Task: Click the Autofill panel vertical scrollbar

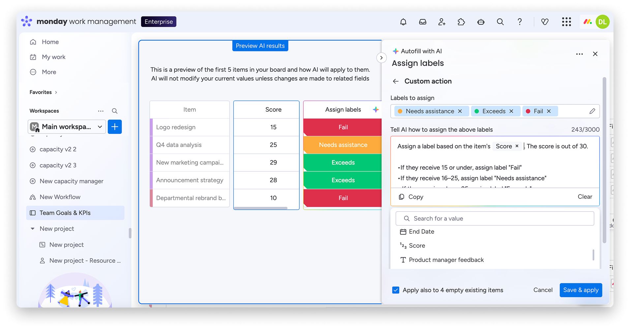Action: 604,160
